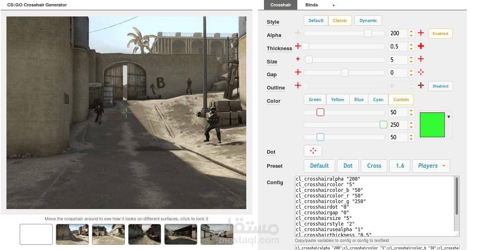
Task: Click the thin crosshair icon left of Thickness slider
Action: (298, 46)
